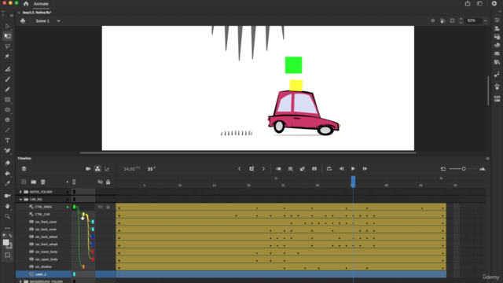The height and width of the screenshot is (283, 503).
Task: Hide the car_front_cover layer
Action: (31, 222)
